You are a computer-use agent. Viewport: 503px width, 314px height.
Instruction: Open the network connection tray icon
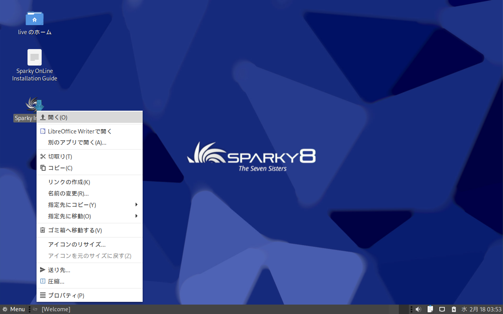442,309
